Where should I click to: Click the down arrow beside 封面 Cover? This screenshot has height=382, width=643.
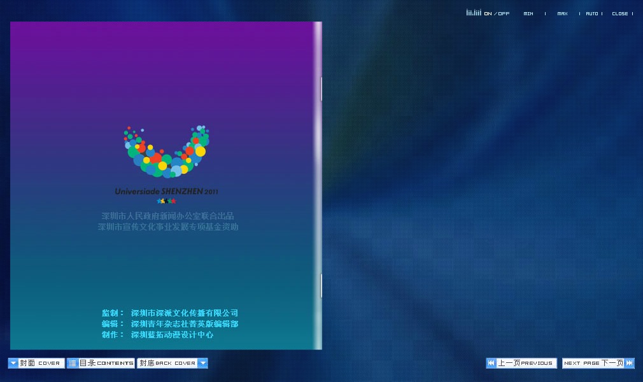[13, 363]
